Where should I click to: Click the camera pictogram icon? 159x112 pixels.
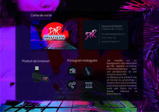(x=73, y=71)
